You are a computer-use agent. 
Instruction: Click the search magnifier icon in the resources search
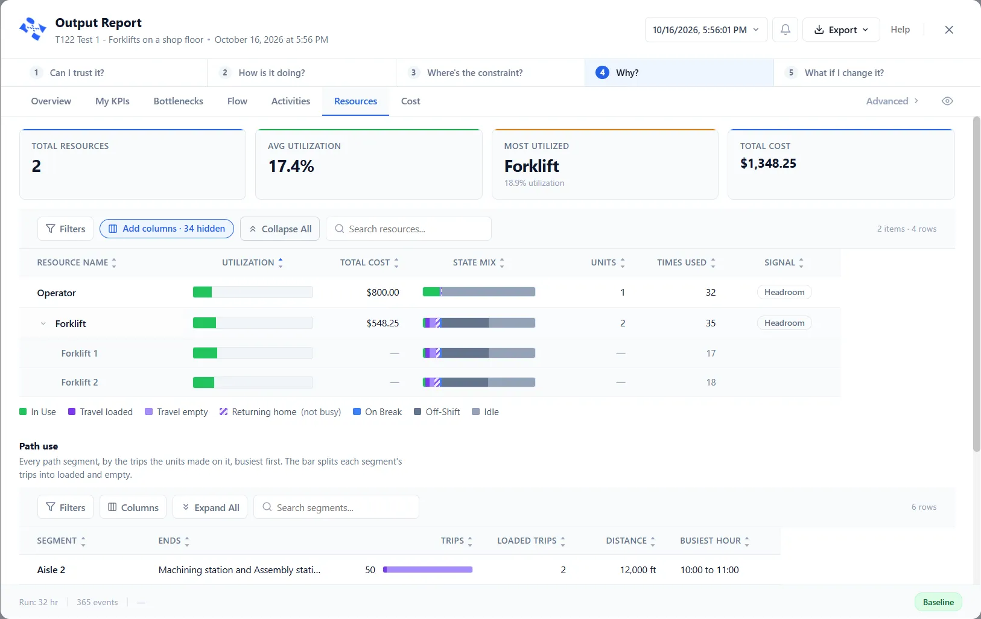coord(340,229)
